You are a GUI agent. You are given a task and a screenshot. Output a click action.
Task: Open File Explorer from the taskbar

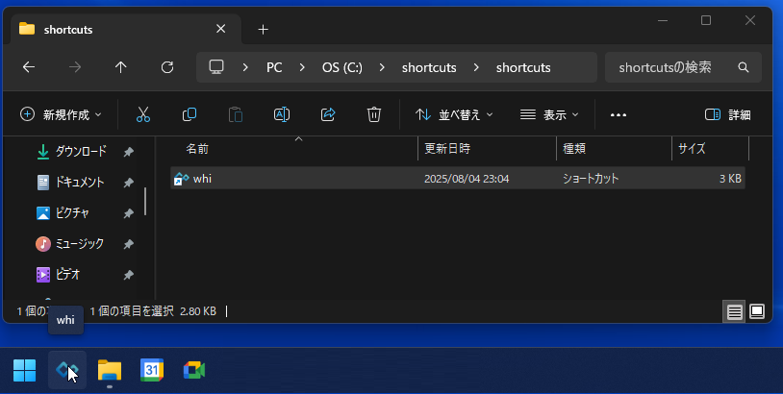pyautogui.click(x=110, y=370)
